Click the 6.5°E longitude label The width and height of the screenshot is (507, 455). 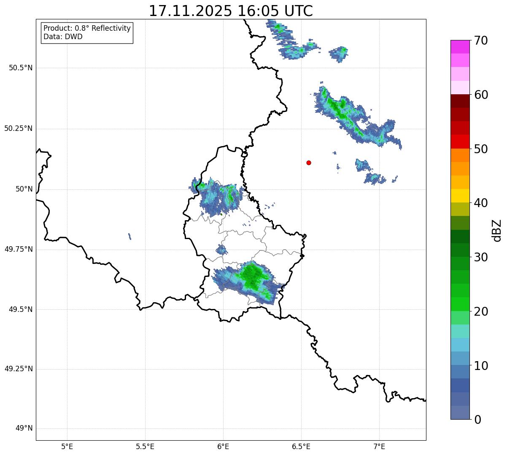tap(301, 446)
